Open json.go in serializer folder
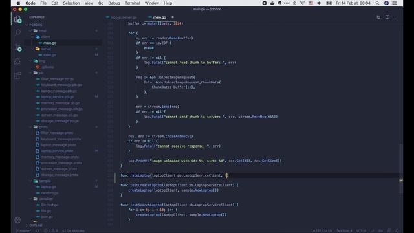The height and width of the screenshot is (233, 414). click(x=47, y=217)
